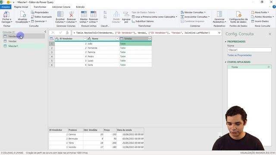Image resolution: width=276 pixels, height=155 pixels.
Task: Open the Editor Avançado
Action: [x=41, y=17]
